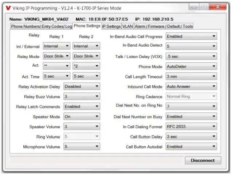
Task: Open Alarm / Firmware / Default / Tools tab
Action: click(x=164, y=26)
